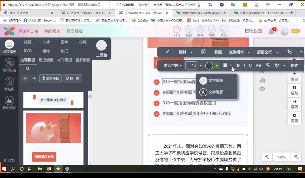305x178 pixels.
Task: Expand the 默认字体 font dropdown
Action: 173,66
